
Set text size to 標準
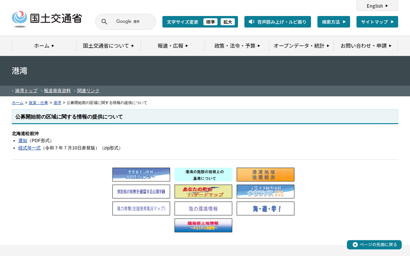210,22
